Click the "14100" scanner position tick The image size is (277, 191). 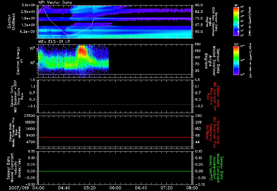[x=31, y=129]
